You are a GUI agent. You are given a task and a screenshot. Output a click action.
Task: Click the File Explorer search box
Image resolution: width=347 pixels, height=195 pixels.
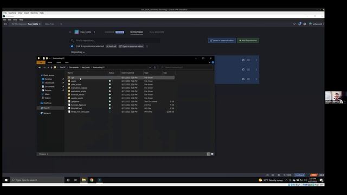(x=186, y=67)
